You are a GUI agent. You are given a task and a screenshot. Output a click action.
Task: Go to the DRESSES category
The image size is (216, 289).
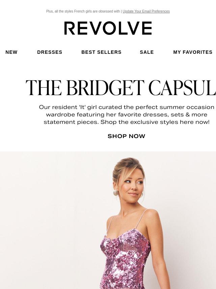(x=50, y=52)
